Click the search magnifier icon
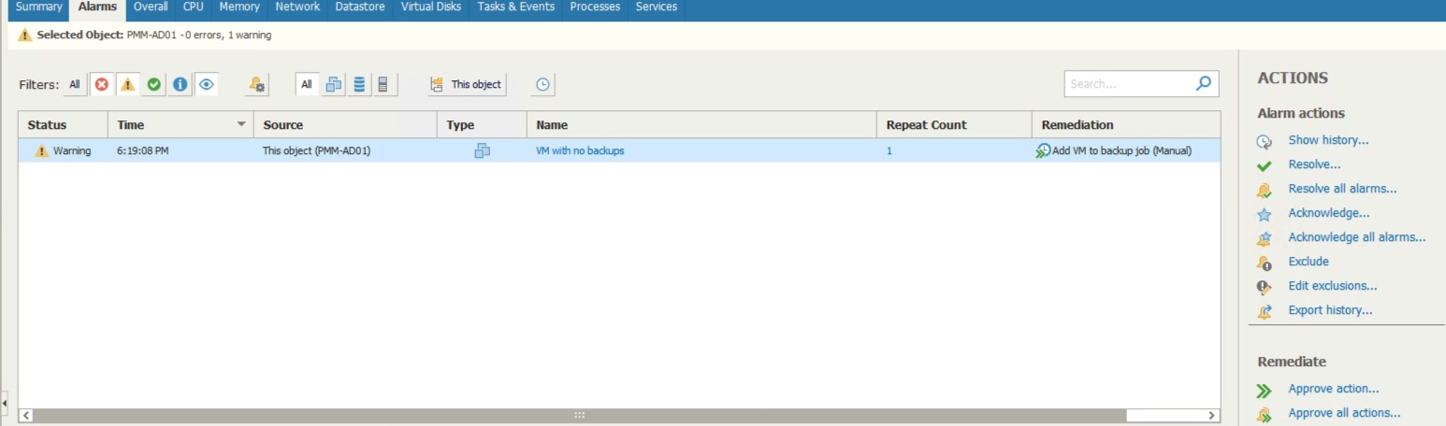Screen dimensions: 1446x426 tap(1204, 83)
